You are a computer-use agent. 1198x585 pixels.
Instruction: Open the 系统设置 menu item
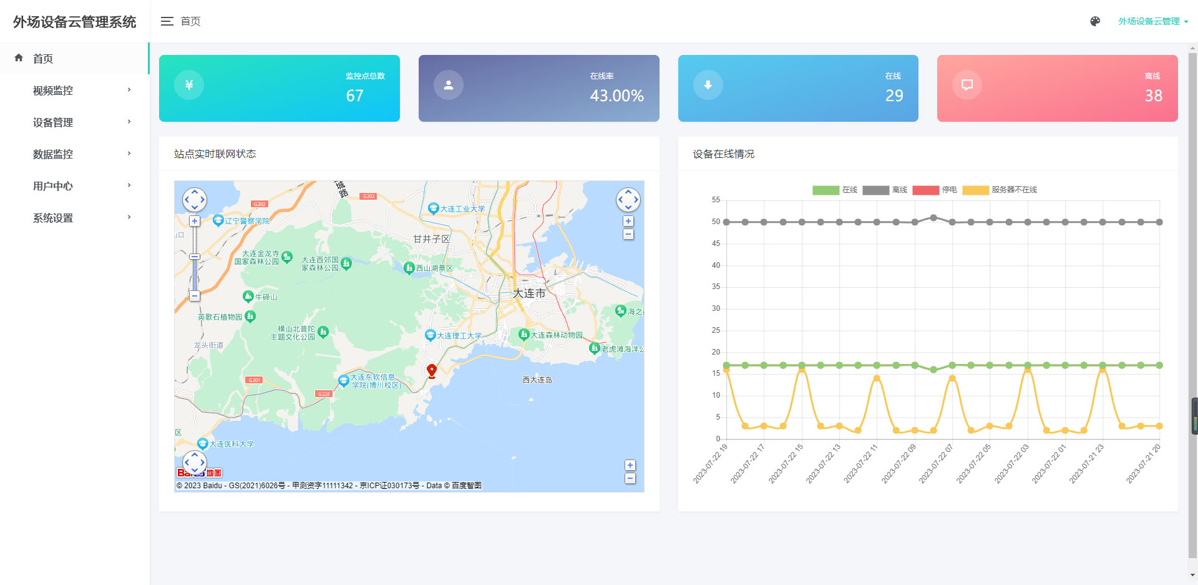pos(74,218)
